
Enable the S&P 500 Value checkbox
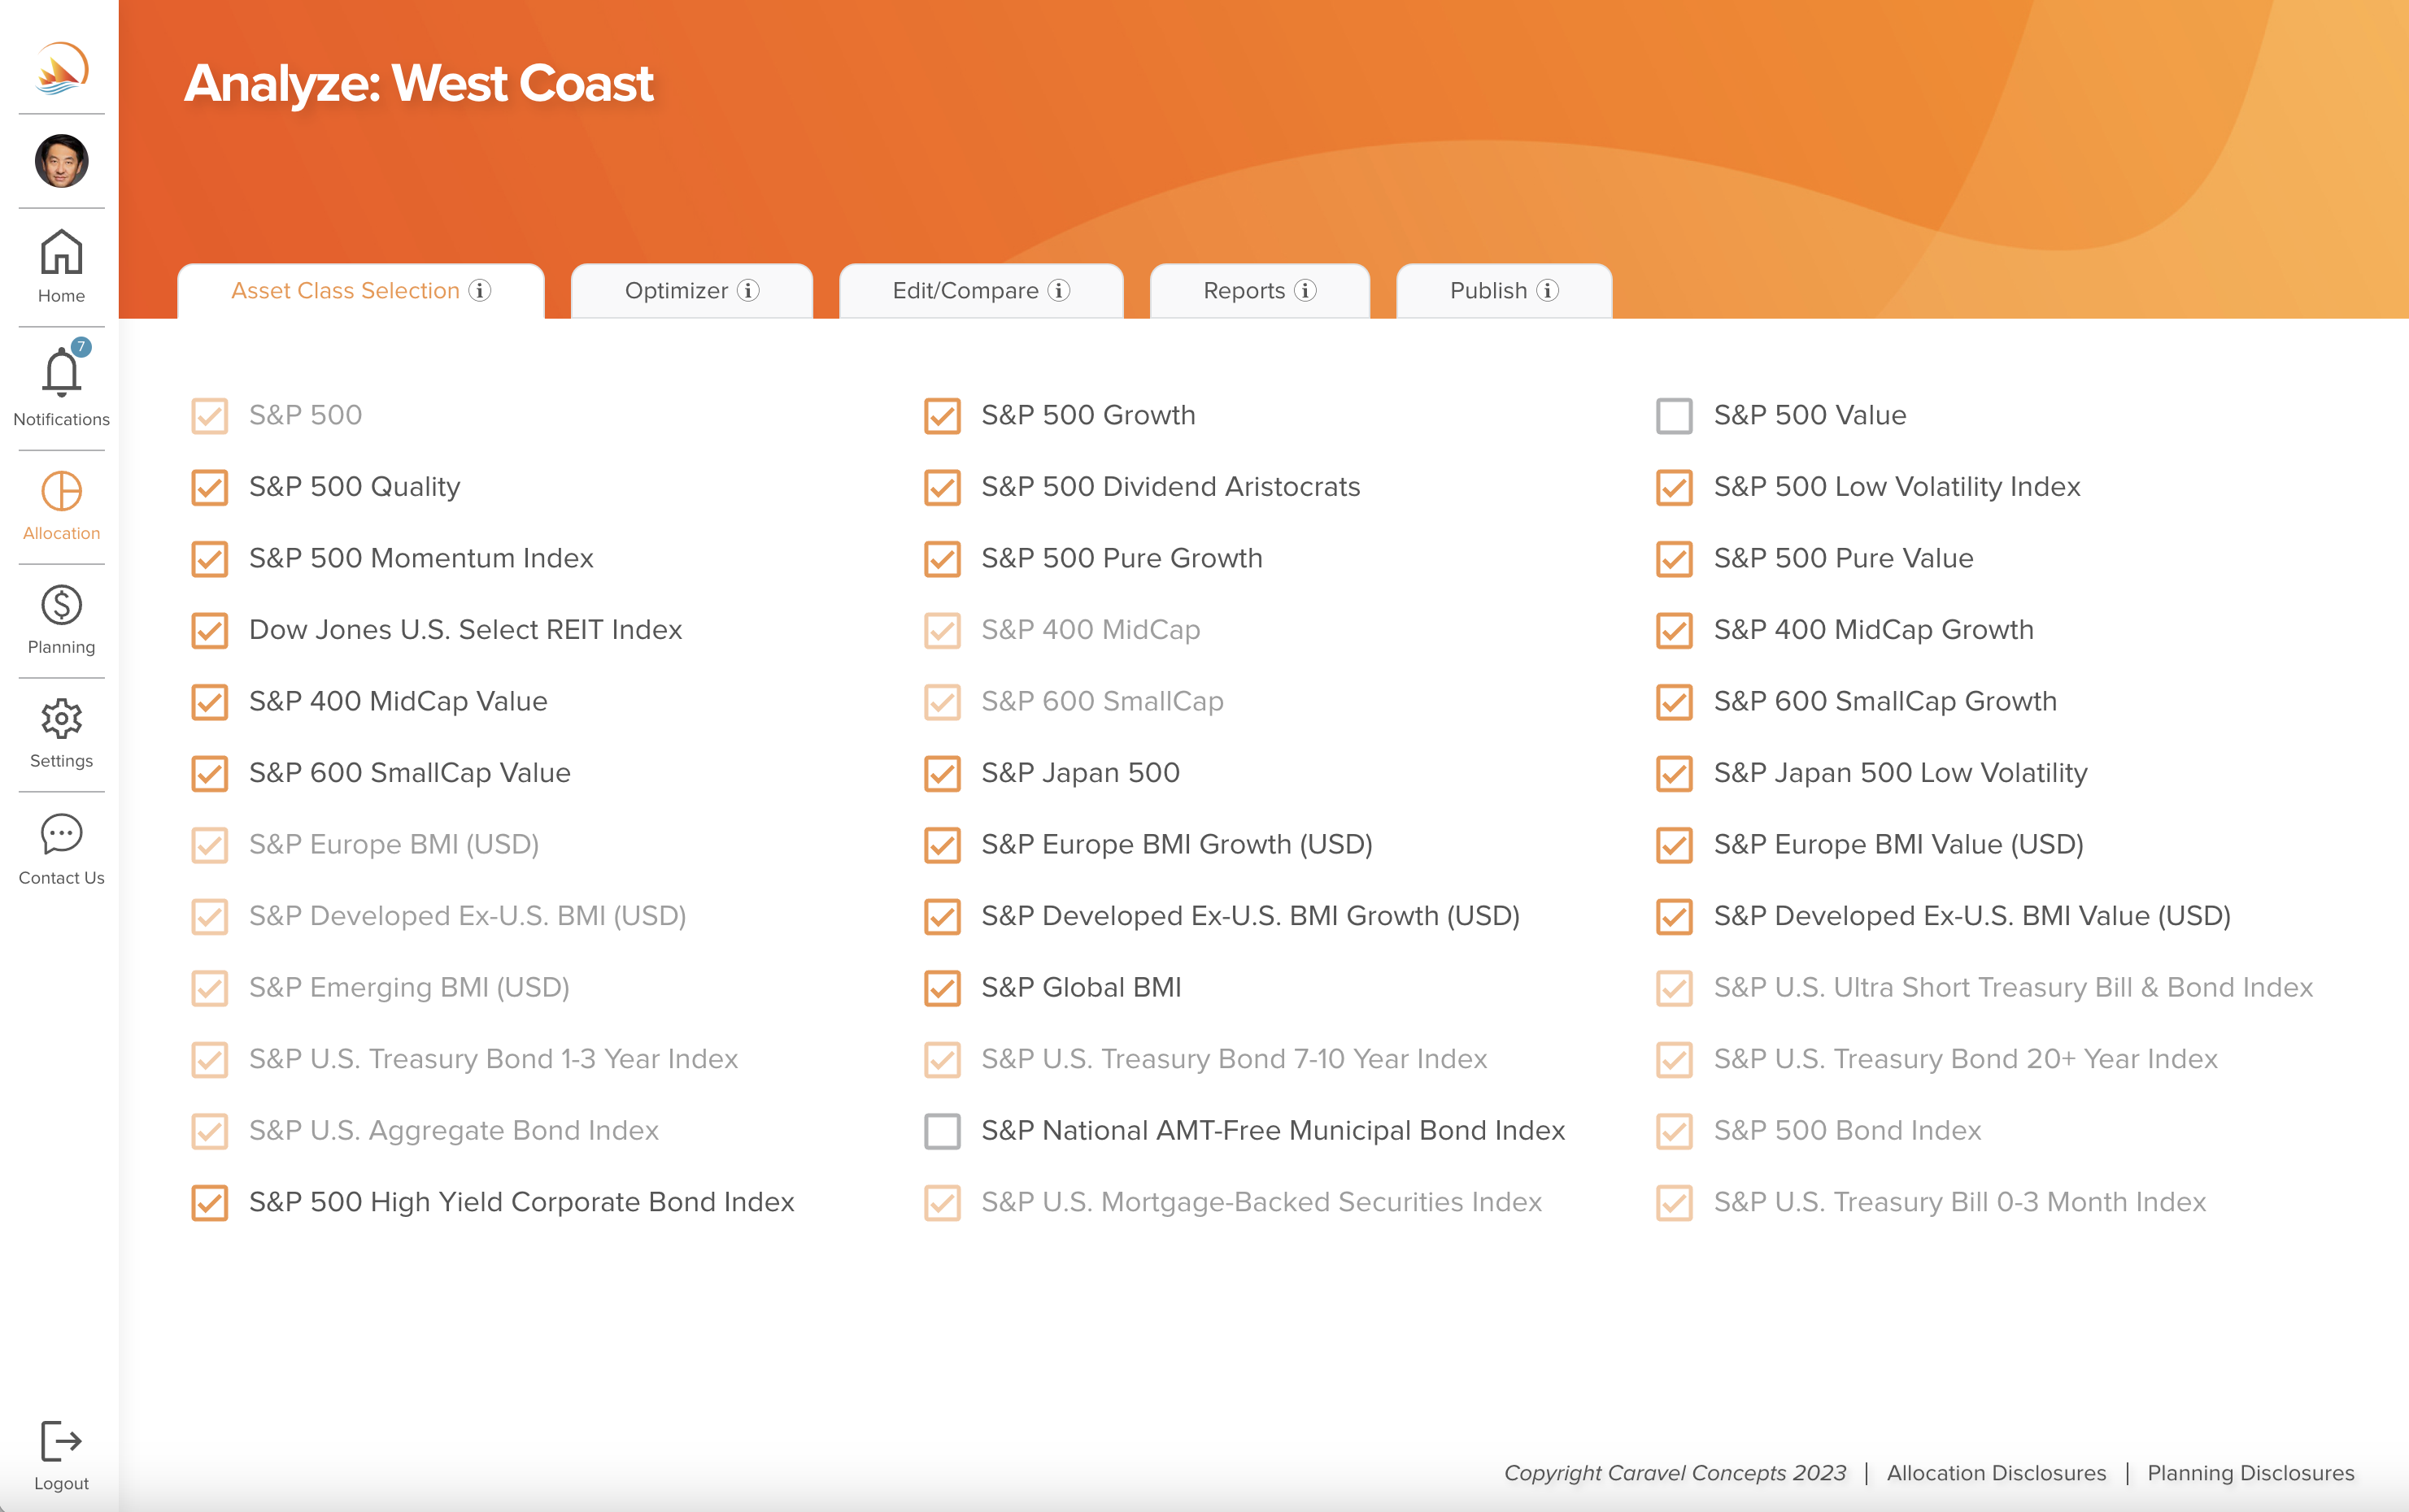1674,416
